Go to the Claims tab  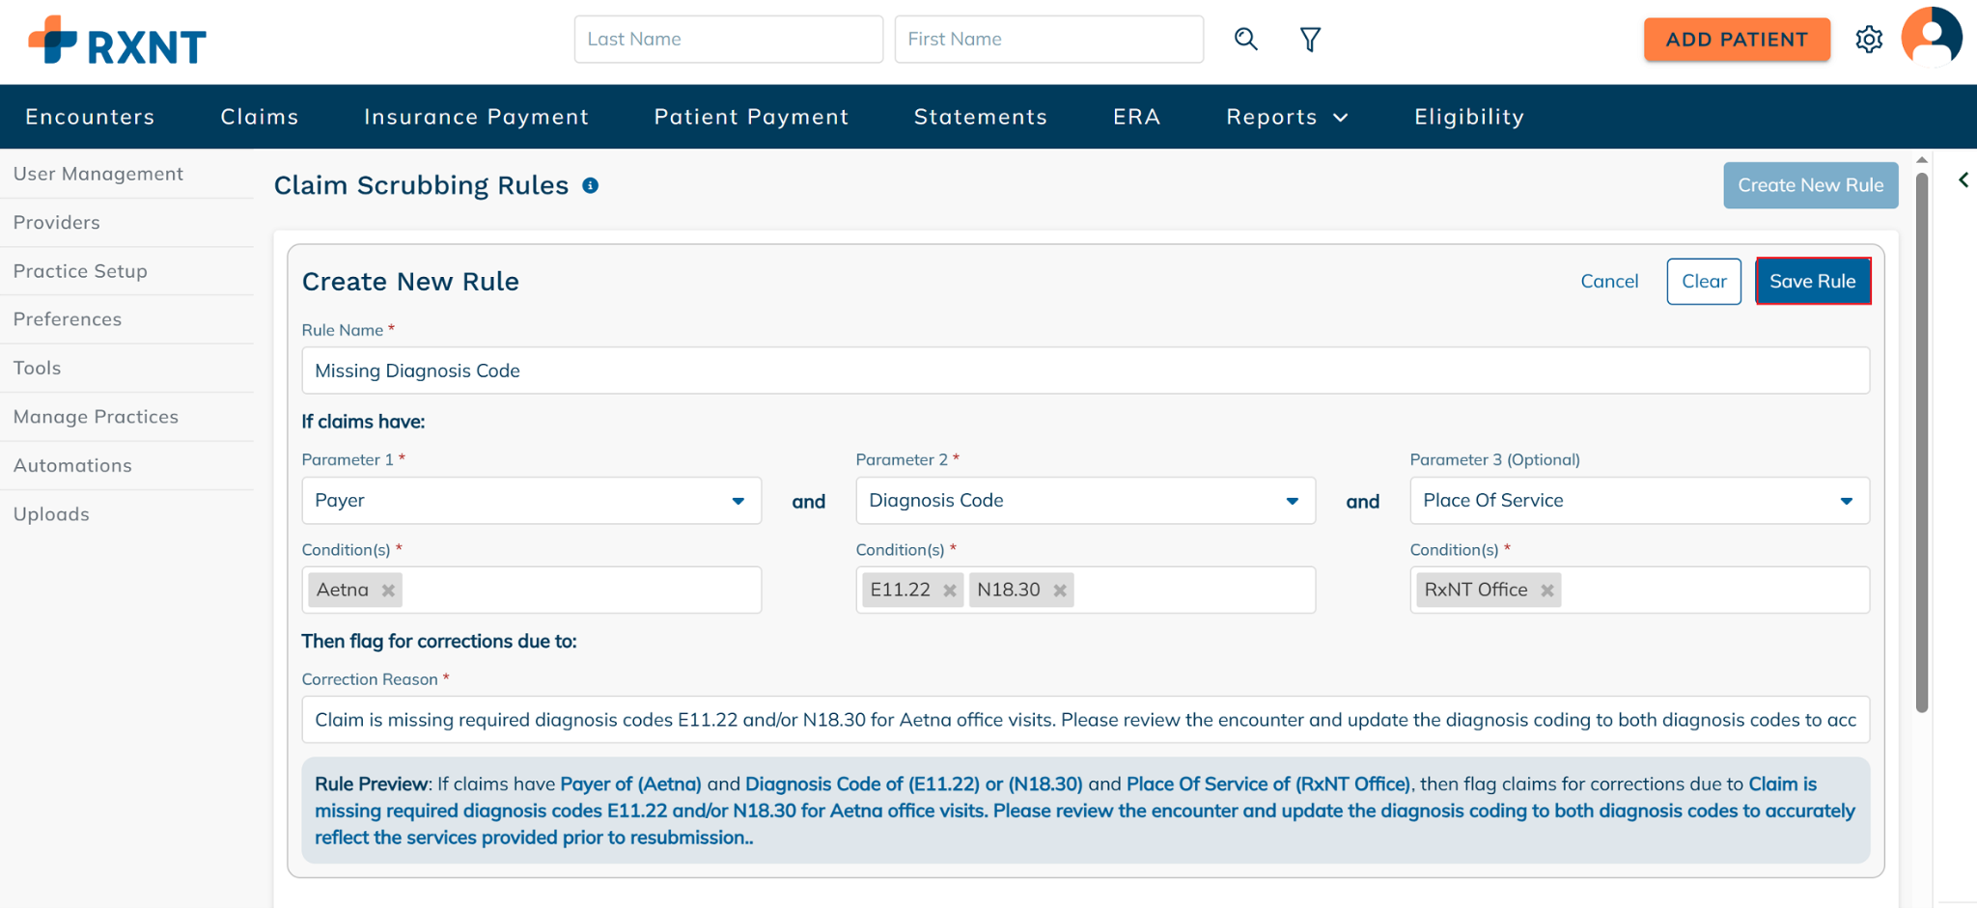[x=260, y=117]
